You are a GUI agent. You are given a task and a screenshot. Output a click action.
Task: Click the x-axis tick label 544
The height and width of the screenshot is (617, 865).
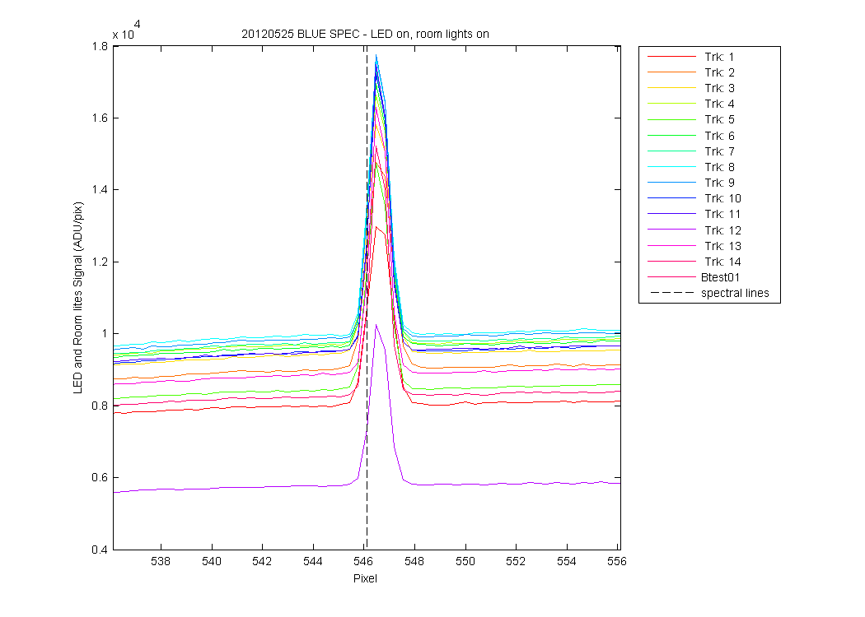coord(313,561)
